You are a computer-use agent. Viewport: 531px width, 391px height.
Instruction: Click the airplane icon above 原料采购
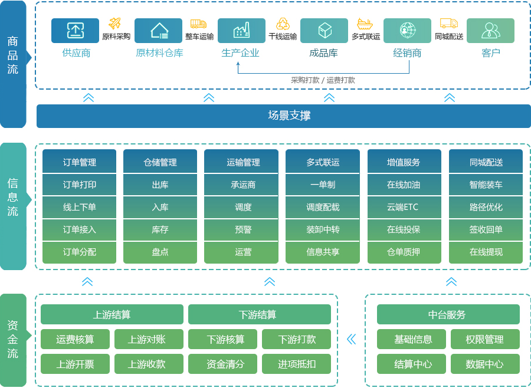coord(115,24)
